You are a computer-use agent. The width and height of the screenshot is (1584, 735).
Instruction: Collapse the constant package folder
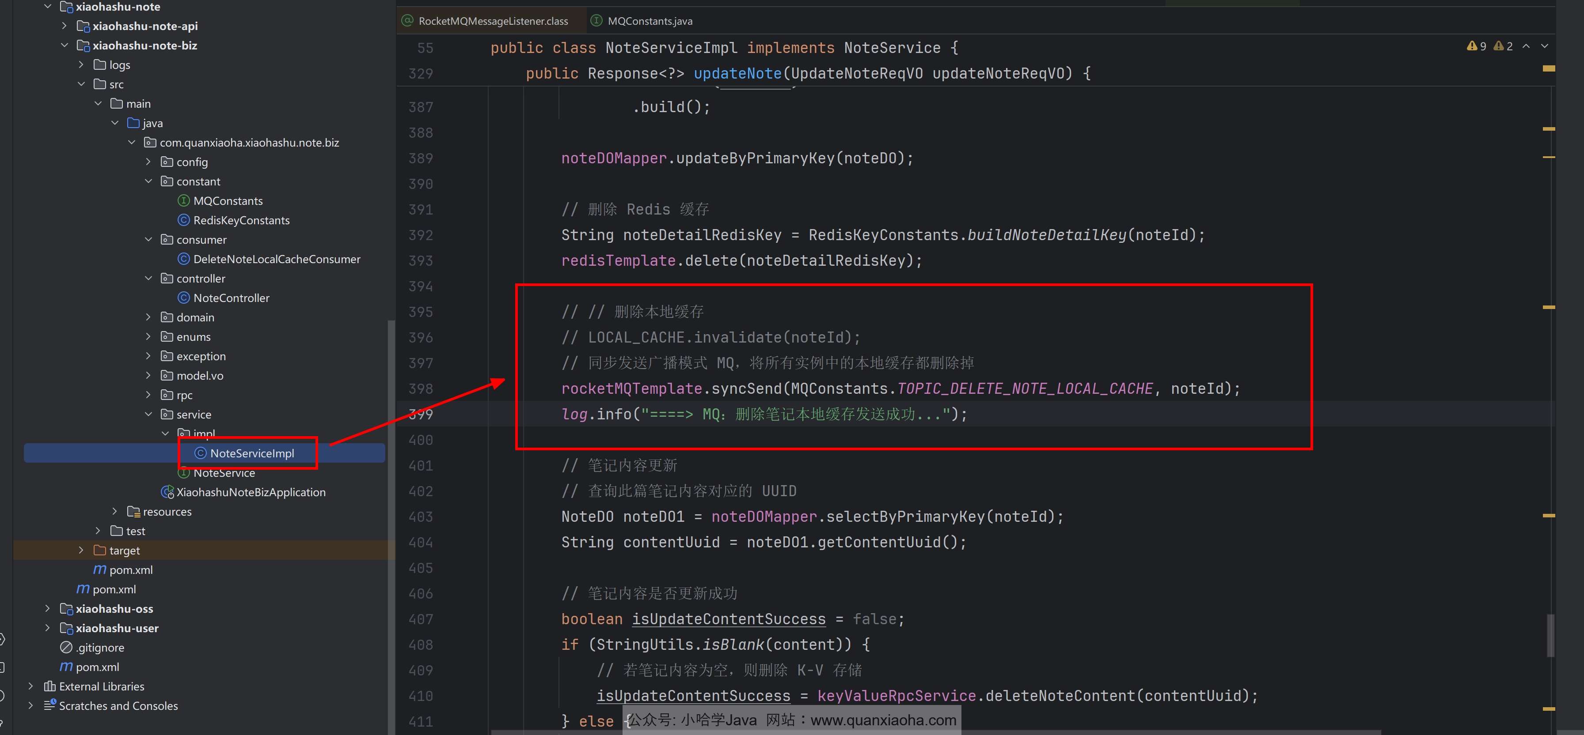(148, 181)
